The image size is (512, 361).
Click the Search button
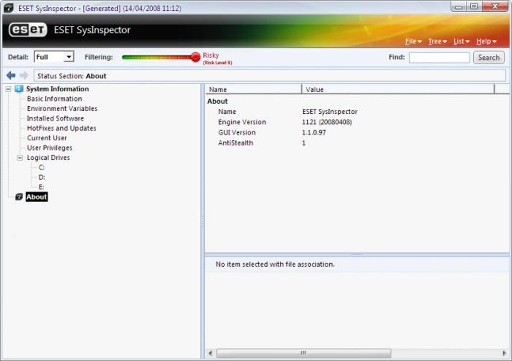[x=488, y=57]
